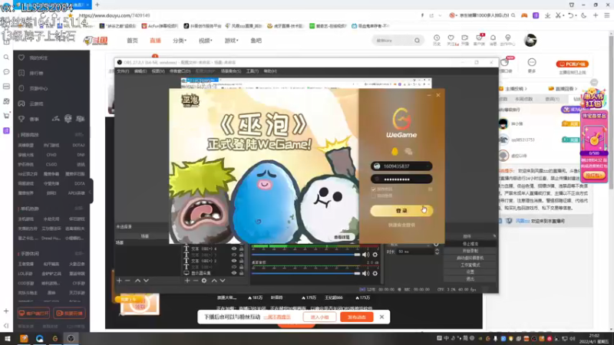This screenshot has width=614, height=345.
Task: Toggle lock of 文本 (GDI+) 4 source
Action: pos(241,248)
